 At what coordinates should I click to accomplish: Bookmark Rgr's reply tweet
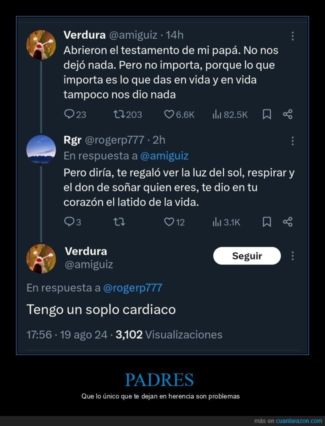click(267, 222)
